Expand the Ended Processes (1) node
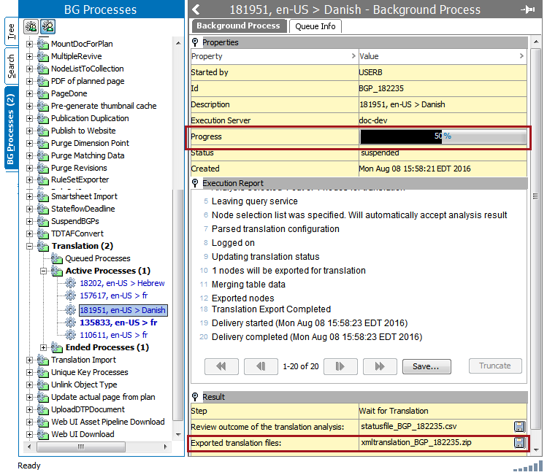 tap(44, 347)
